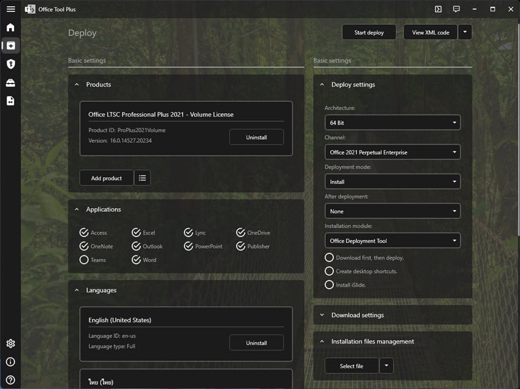Viewport: 520px width, 389px height.
Task: Open dropdown arrow beside View XML code
Action: click(x=465, y=32)
